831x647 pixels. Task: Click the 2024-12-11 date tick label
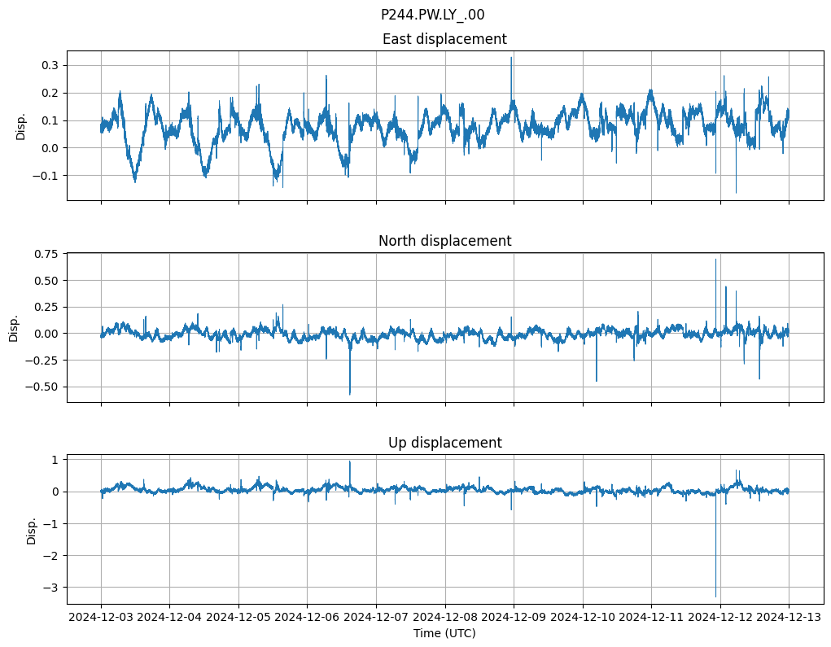pyautogui.click(x=651, y=618)
